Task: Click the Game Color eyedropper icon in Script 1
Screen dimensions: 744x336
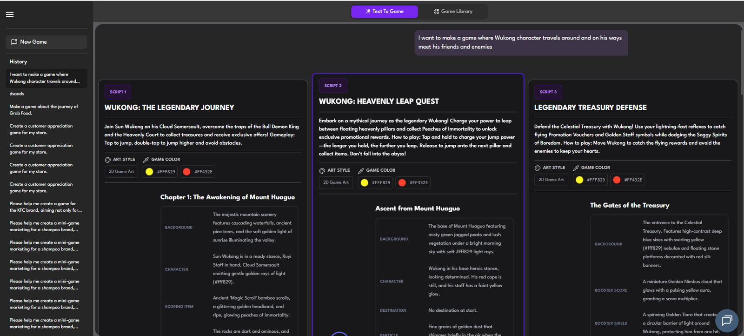Action: click(x=146, y=160)
